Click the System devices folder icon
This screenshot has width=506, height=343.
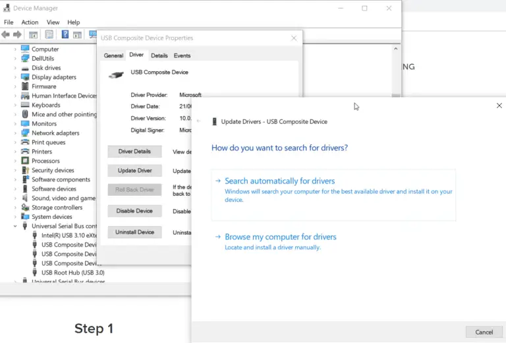point(25,216)
